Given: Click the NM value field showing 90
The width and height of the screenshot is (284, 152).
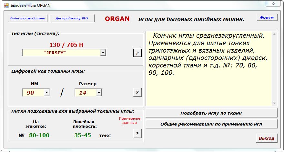Looking at the screenshot, I should coord(33,93).
